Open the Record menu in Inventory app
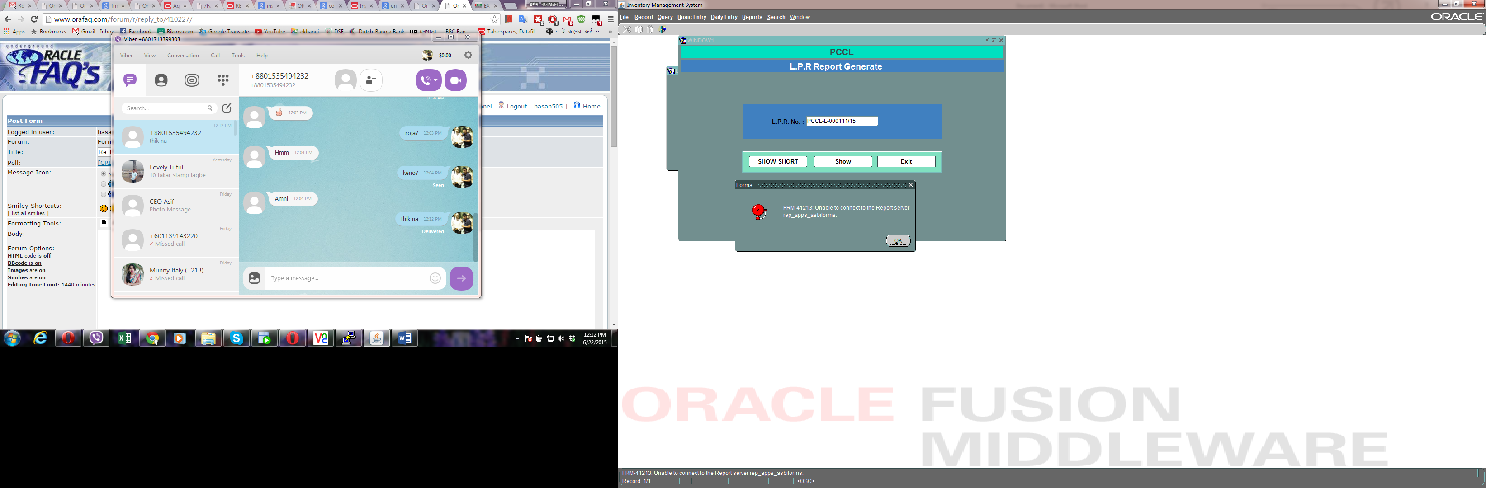1486x488 pixels. pyautogui.click(x=643, y=17)
